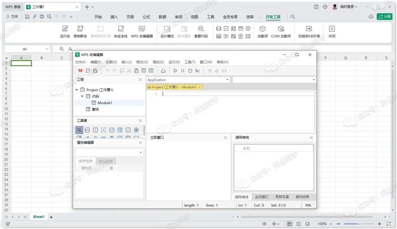Switch to the 监视窗口 tab
The height and width of the screenshot is (229, 397).
pyautogui.click(x=262, y=197)
